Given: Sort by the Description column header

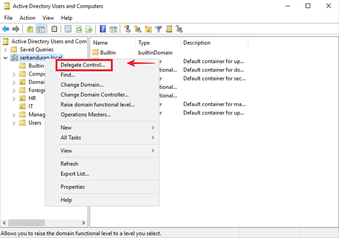Looking at the screenshot, I should 214,43.
